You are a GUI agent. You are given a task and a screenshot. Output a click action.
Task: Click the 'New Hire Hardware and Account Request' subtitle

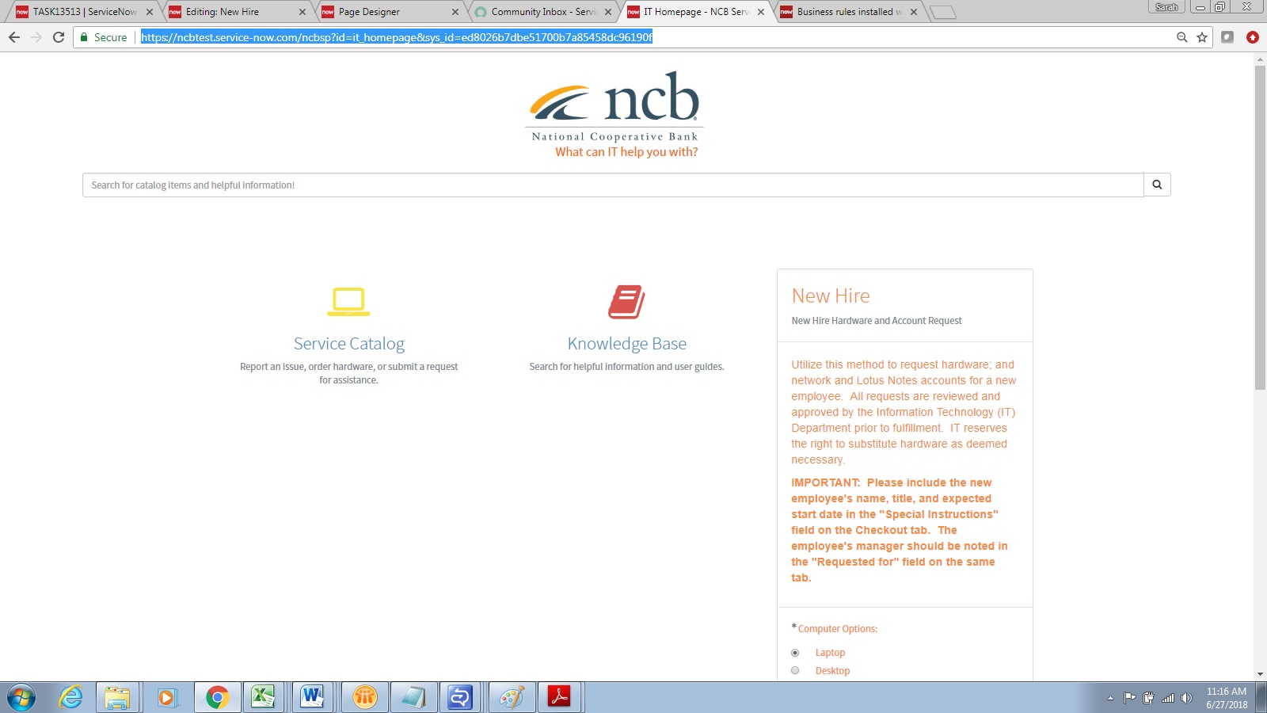(x=877, y=321)
